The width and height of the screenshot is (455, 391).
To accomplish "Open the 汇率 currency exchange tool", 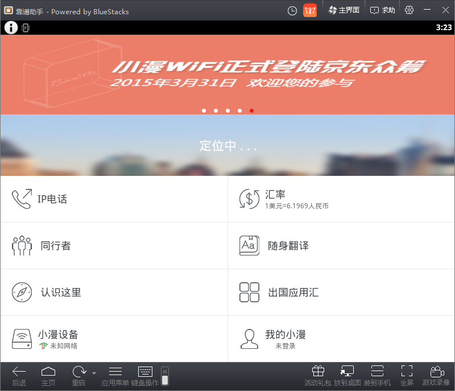I will [x=341, y=199].
